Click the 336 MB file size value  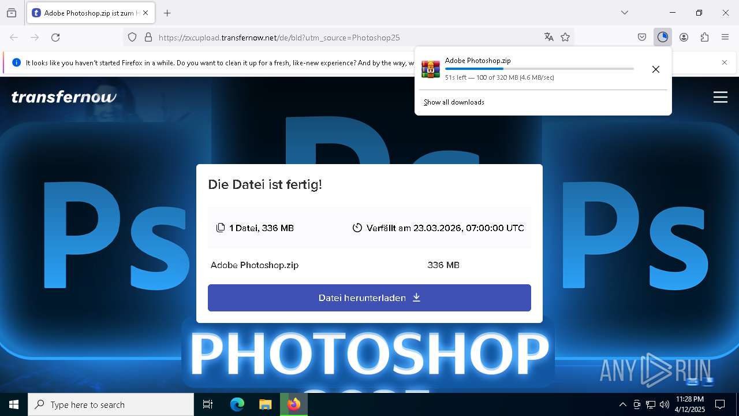(x=443, y=265)
